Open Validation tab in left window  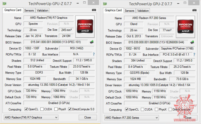coord(42,10)
